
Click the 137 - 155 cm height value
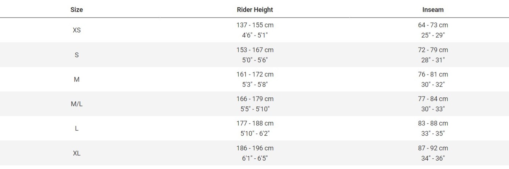(x=255, y=25)
